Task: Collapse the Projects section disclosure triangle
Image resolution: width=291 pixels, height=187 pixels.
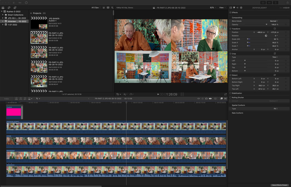Action: (x=31, y=13)
